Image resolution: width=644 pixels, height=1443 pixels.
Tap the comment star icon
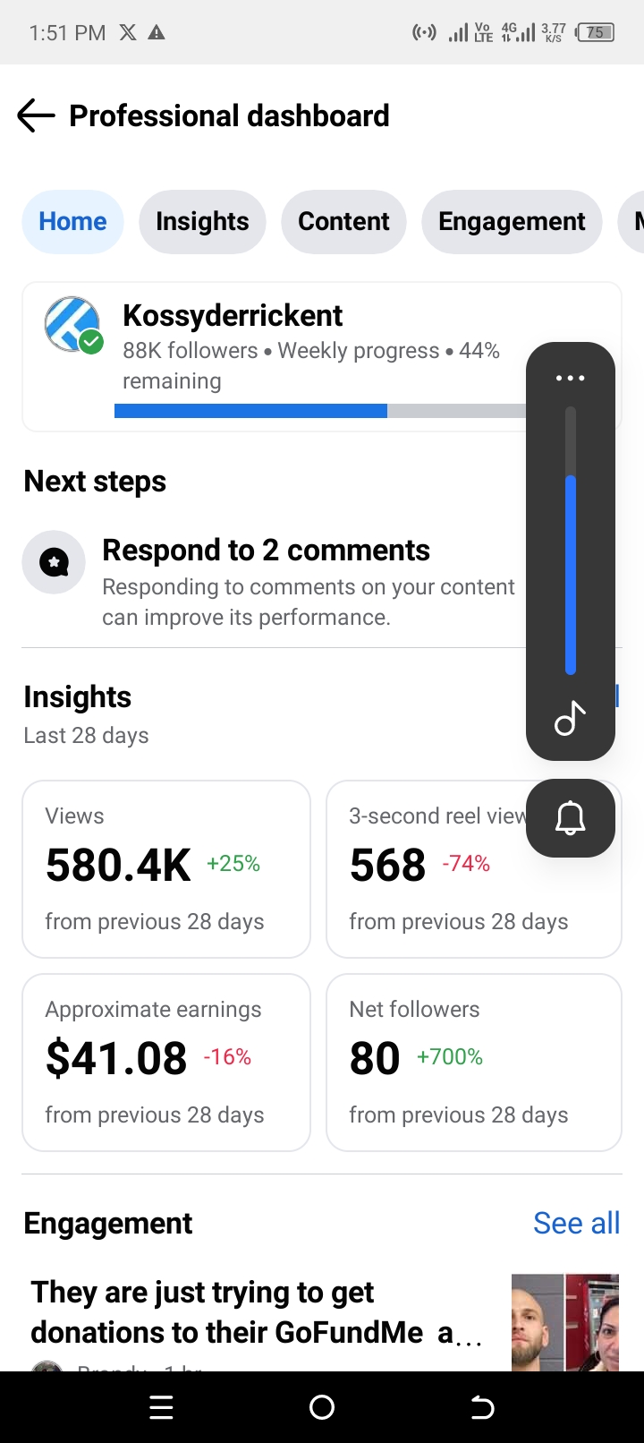(x=54, y=563)
